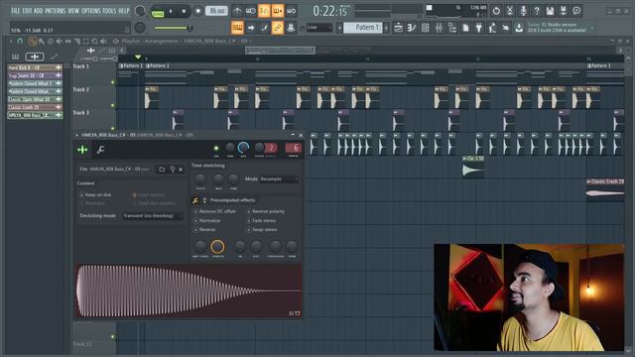Open the FILE menu
Image resolution: width=635 pixels, height=357 pixels.
[16, 11]
